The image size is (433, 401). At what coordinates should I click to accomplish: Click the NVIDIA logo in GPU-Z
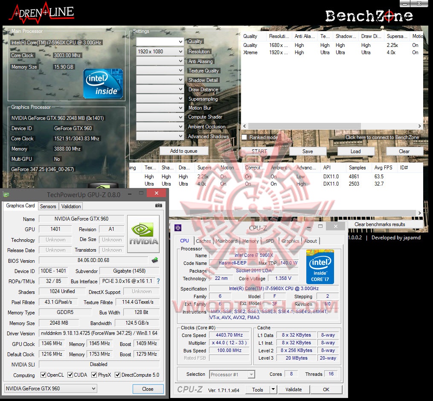pyautogui.click(x=143, y=234)
